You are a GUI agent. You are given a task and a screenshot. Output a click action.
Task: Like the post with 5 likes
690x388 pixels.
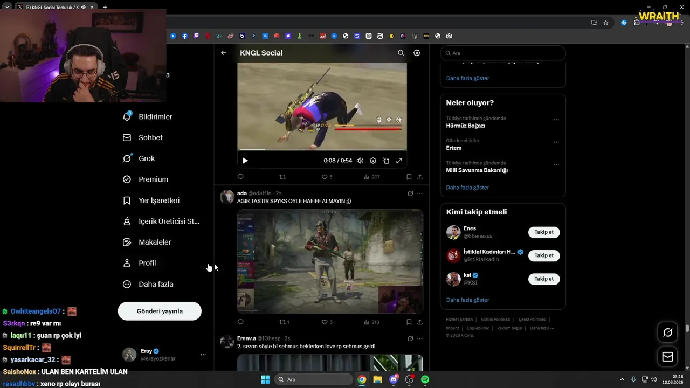[x=327, y=177]
